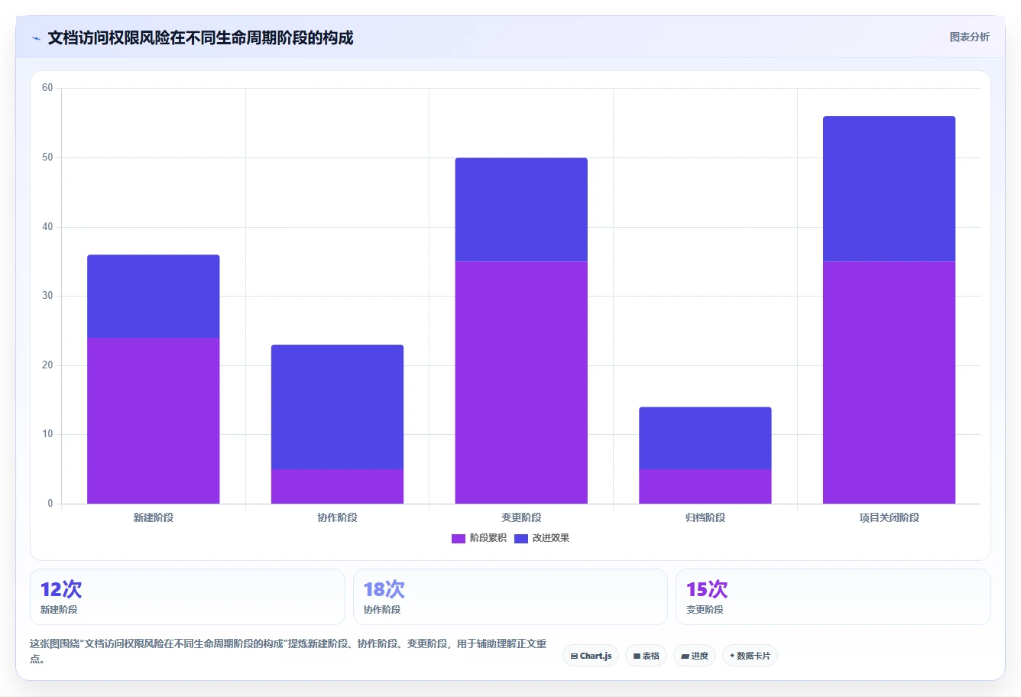Screen dimensions: 1021x697
Task: Click the lightning icon beside the chart title
Action: click(36, 38)
